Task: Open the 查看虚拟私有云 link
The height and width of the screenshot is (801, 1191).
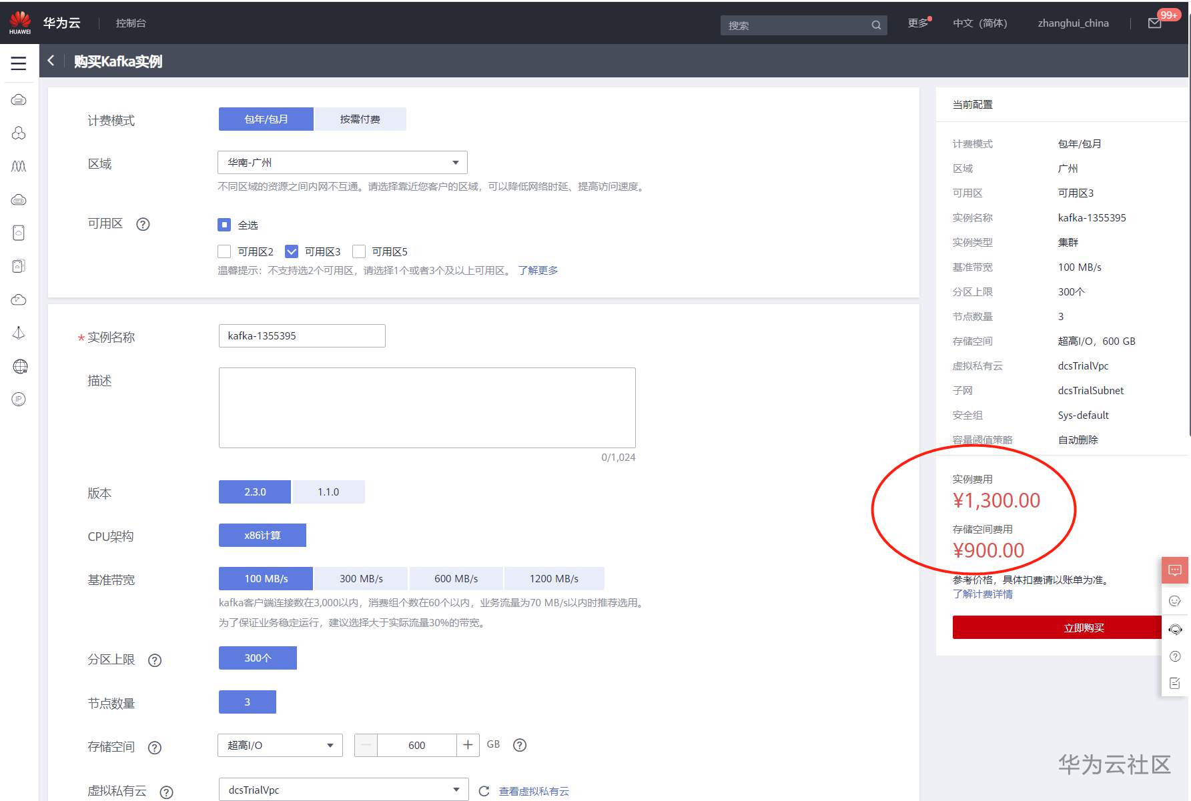Action: (x=534, y=791)
